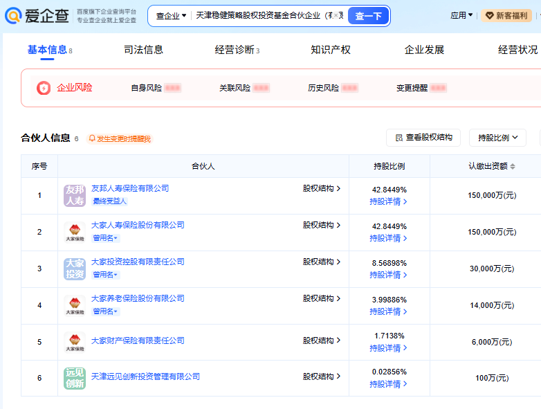Viewport: 541px width, 409px height.
Task: Click the 友邦人寿 company logo
Action: (75, 196)
